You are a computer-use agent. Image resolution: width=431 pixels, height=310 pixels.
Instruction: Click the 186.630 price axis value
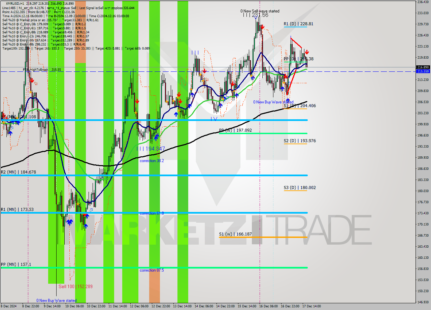pyautogui.click(x=423, y=168)
